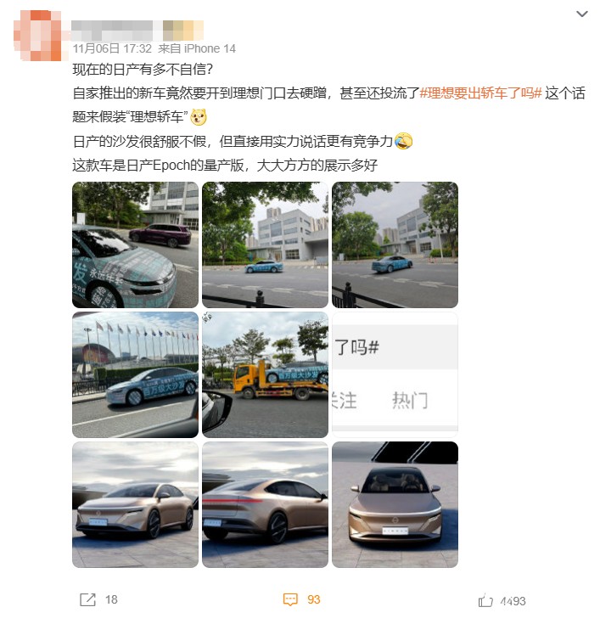Image resolution: width=600 pixels, height=624 pixels.
Task: Open the #理想要出轿车了吗# hashtag link
Action: (480, 93)
